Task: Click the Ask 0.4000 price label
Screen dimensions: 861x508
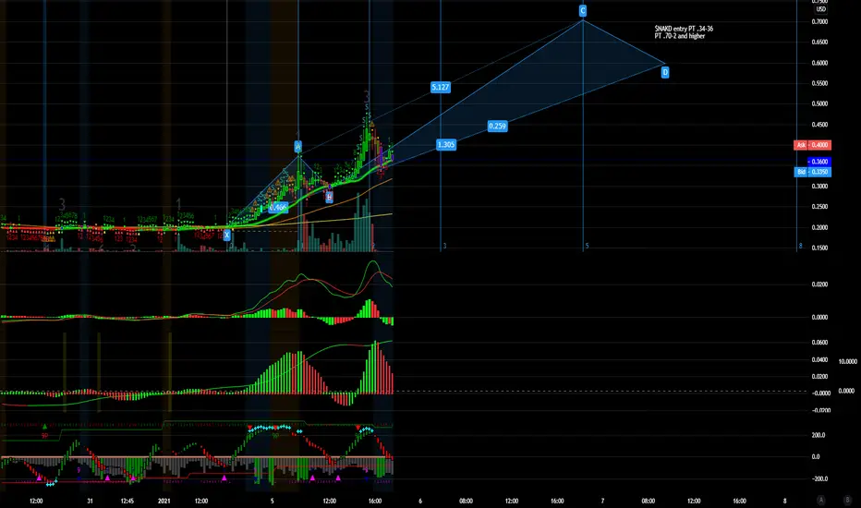Action: [x=812, y=145]
